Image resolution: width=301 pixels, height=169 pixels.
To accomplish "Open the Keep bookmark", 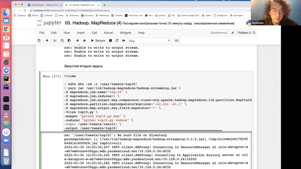I will click(59, 15).
